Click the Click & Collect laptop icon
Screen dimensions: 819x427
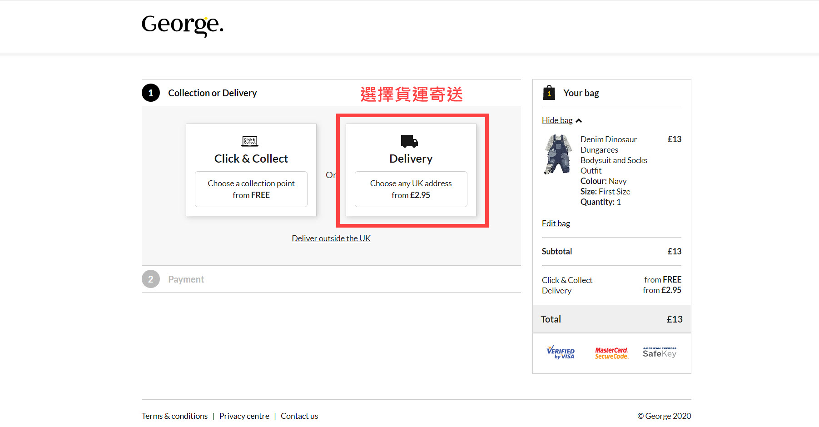(250, 141)
